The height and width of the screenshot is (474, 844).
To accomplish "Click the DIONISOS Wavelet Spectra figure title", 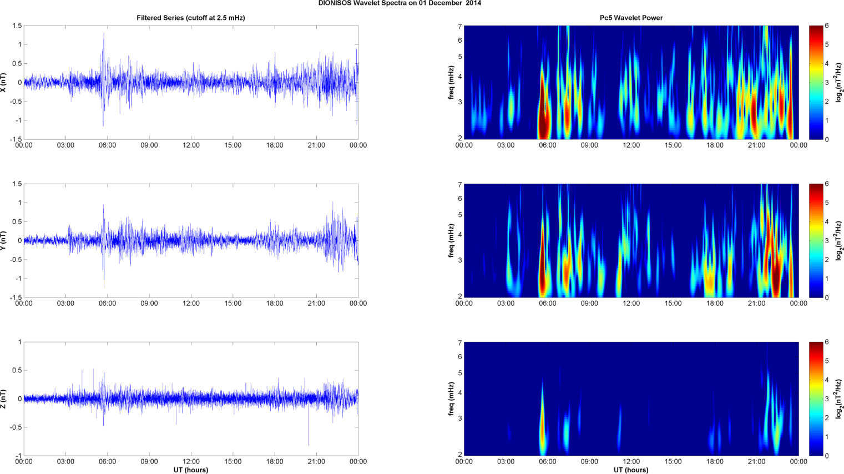I will (x=400, y=3).
